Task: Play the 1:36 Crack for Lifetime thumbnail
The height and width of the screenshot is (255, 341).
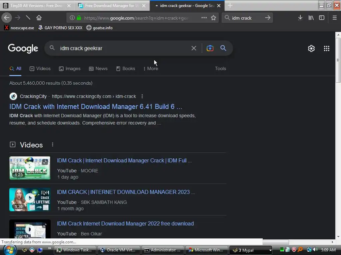Action: [30, 200]
